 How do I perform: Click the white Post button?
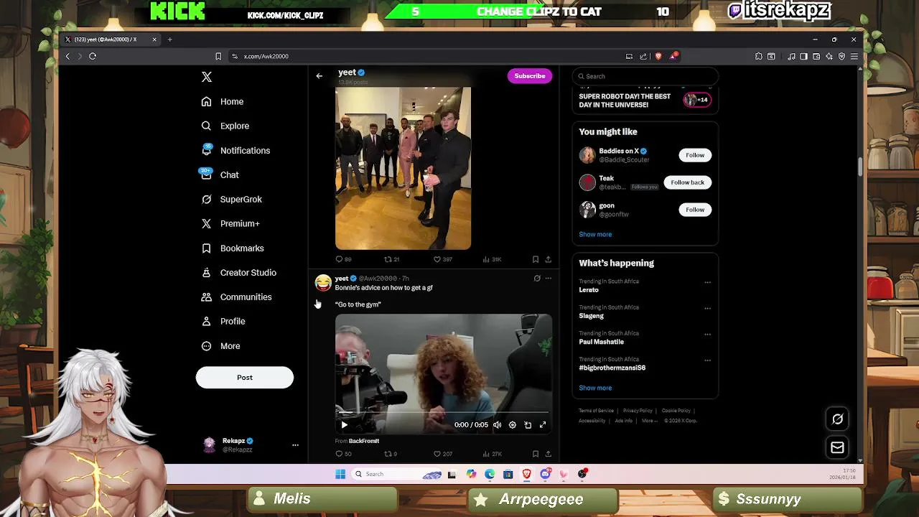245,378
